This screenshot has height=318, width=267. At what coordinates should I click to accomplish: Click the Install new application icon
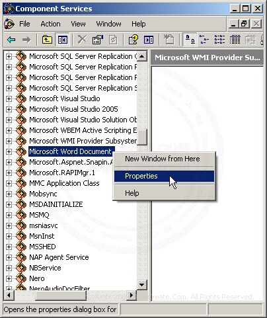pos(169,40)
